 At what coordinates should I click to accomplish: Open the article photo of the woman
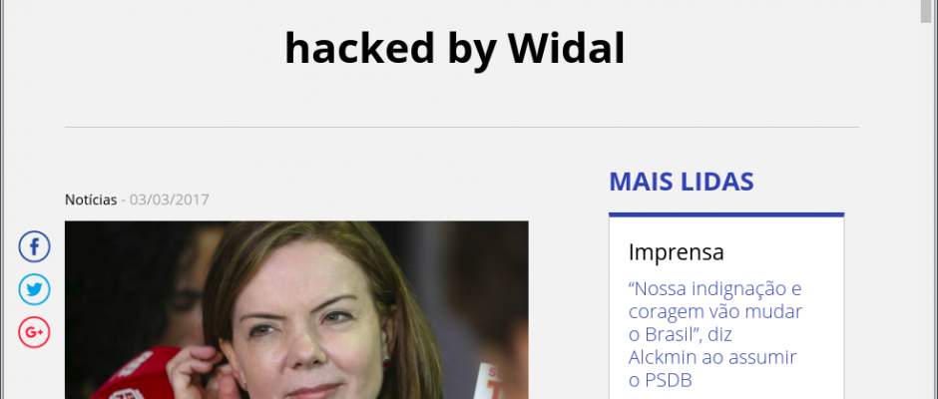296,310
